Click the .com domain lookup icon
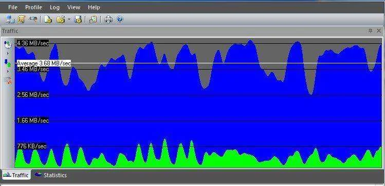The width and height of the screenshot is (385, 186). (x=33, y=19)
